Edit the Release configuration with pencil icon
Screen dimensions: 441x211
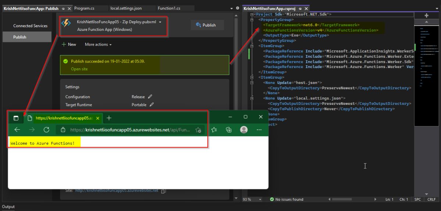tap(150, 97)
